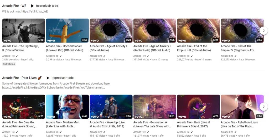269x140 pixels.
Task: Open Age of Anxiety I thumbnail
Action: pos(111,30)
